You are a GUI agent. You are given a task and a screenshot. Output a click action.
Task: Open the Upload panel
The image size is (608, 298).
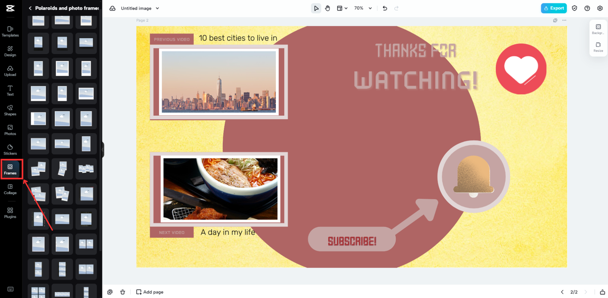pos(10,71)
